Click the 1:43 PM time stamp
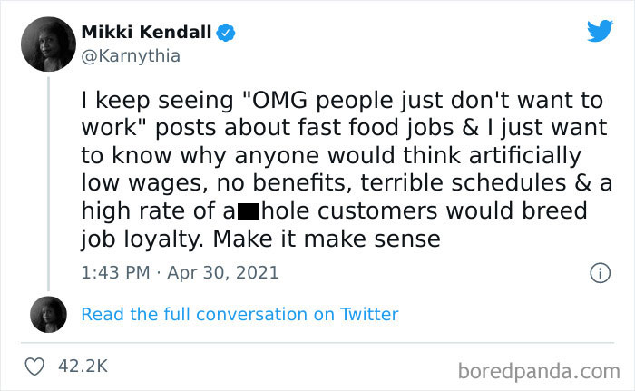 click(114, 272)
